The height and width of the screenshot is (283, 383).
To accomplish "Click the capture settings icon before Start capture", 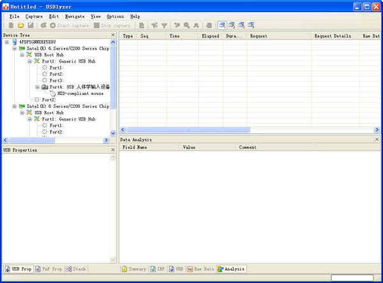I will 43,25.
